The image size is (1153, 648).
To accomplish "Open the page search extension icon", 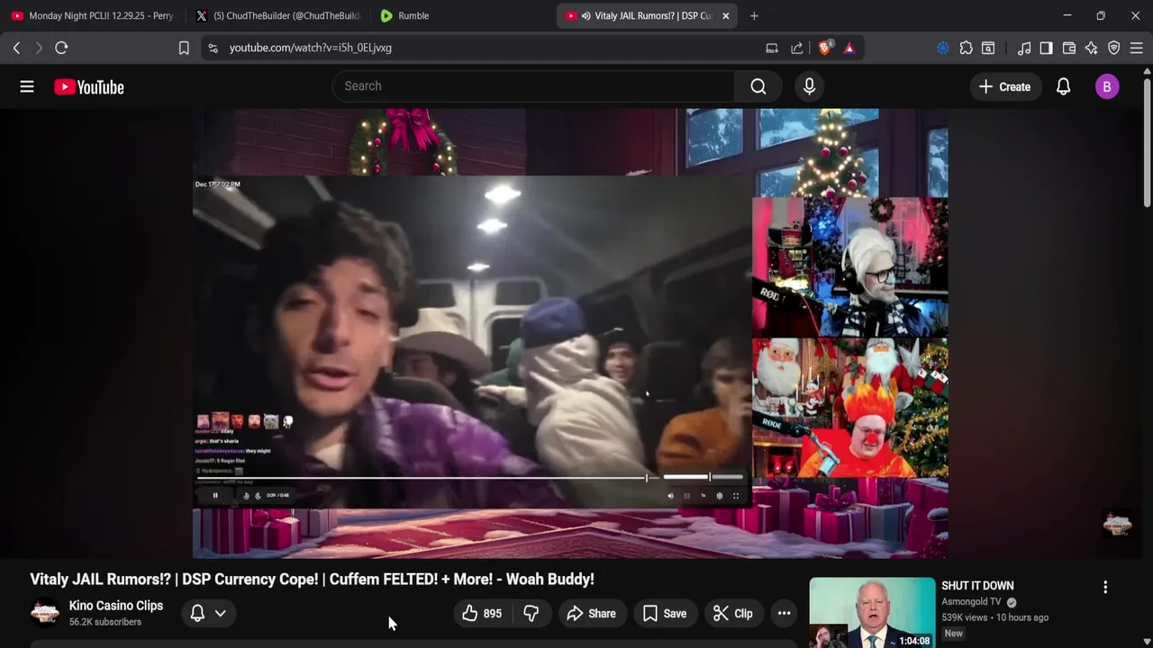I will [x=988, y=48].
